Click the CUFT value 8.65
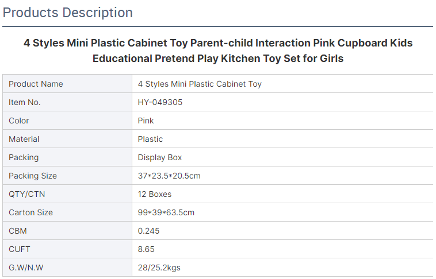Screen dimensions: 436x279 [146, 249]
